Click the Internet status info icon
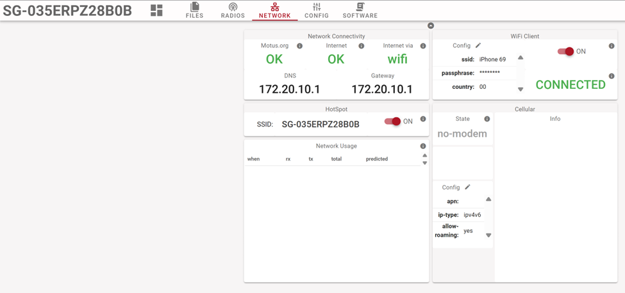This screenshot has width=625, height=293. [362, 46]
